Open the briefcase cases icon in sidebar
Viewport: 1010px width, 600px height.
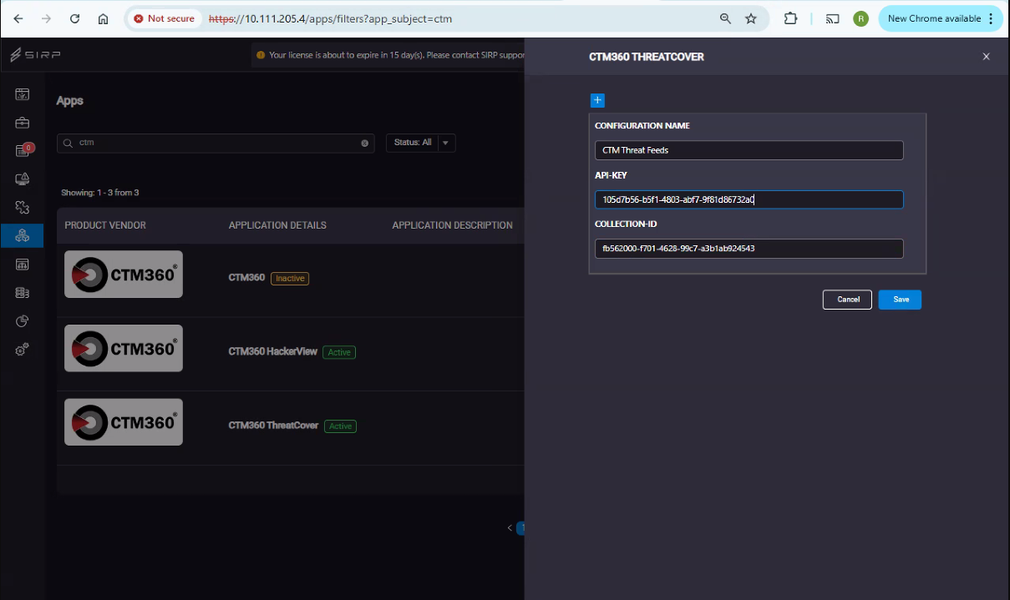(23, 123)
